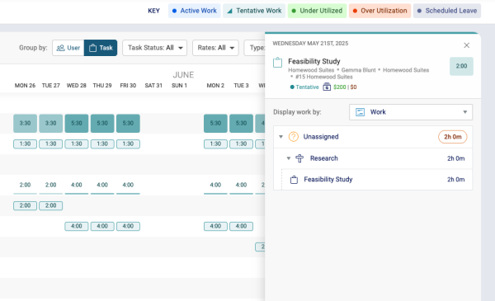Open the 5:30 block on WED 28
This screenshot has height=301, width=495.
click(77, 124)
